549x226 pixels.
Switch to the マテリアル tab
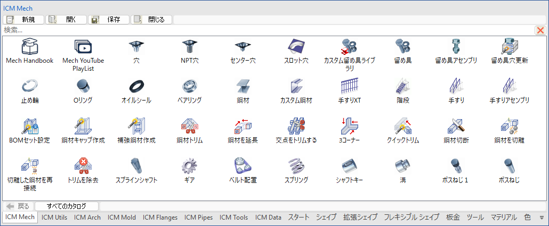504,217
